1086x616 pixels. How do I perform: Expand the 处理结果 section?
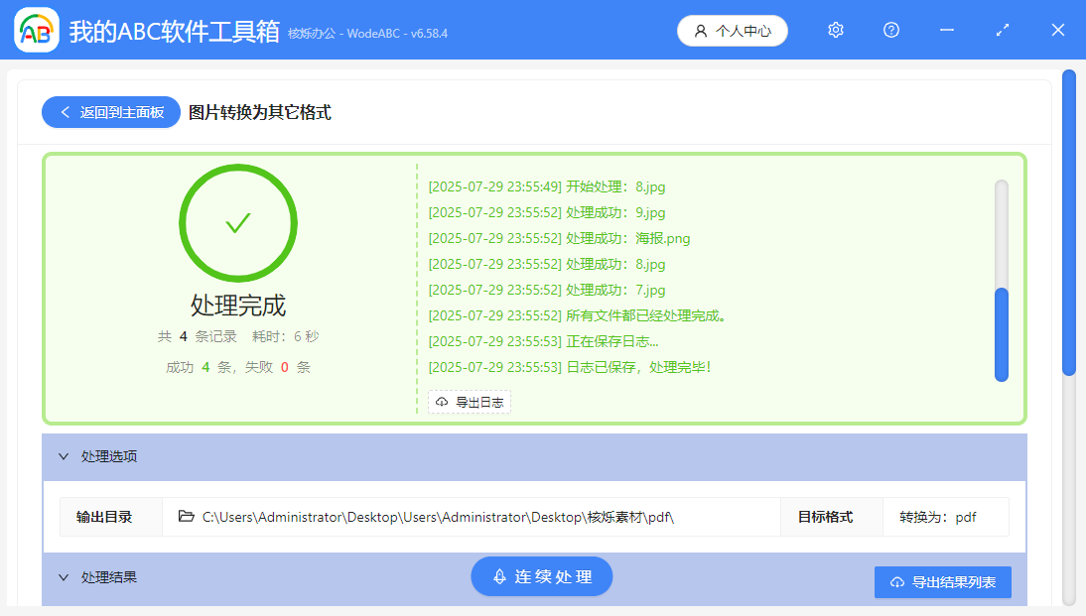point(62,576)
